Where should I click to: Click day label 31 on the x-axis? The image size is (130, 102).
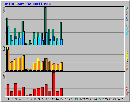tap(122, 99)
